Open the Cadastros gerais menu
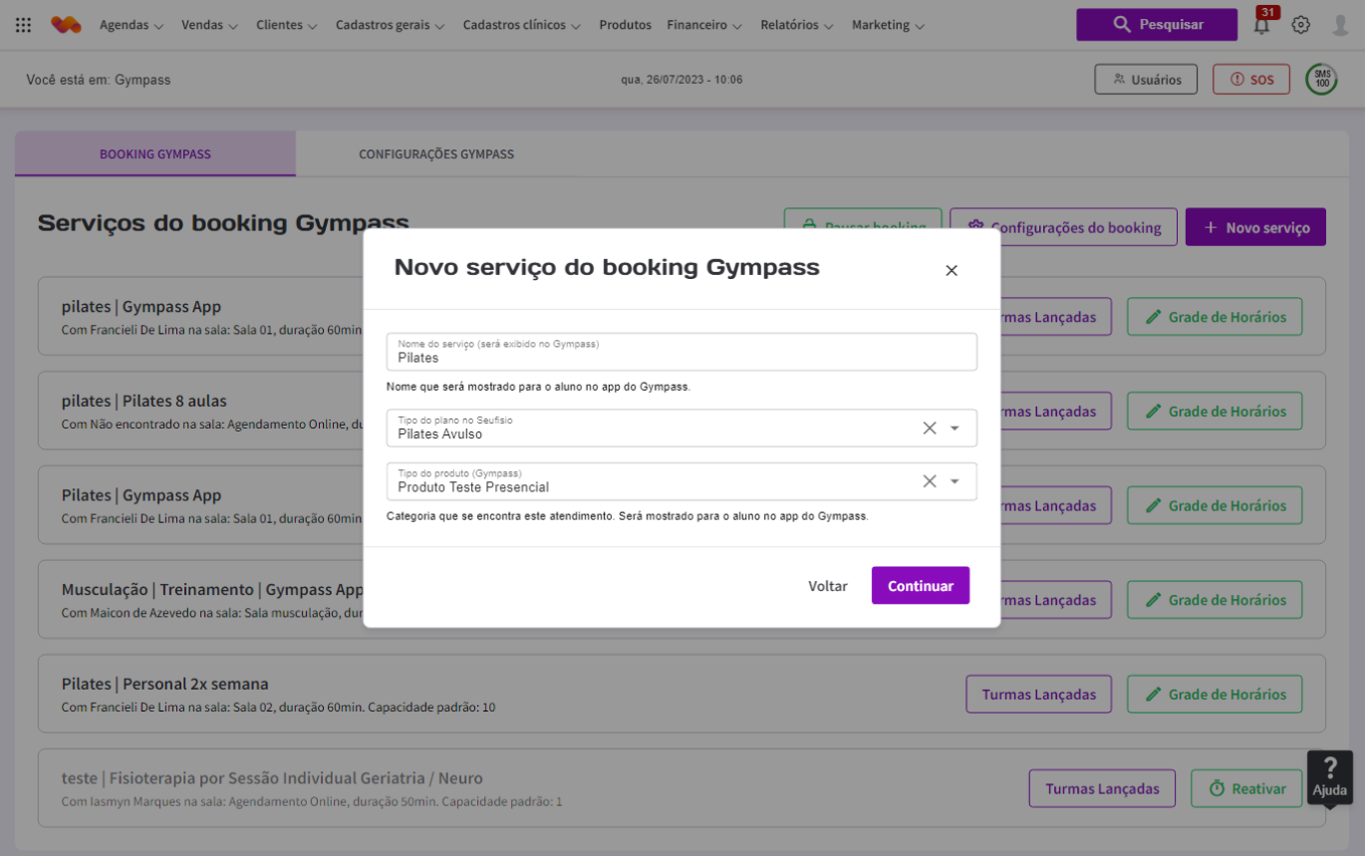 (391, 25)
